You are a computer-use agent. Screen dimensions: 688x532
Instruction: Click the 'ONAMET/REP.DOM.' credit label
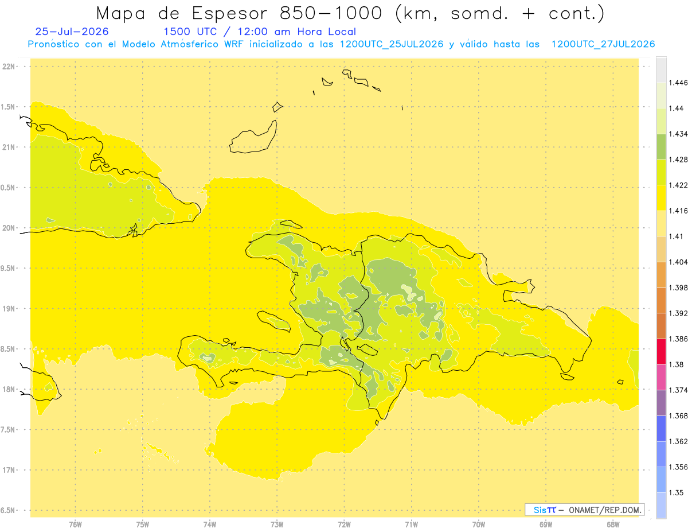click(x=604, y=510)
